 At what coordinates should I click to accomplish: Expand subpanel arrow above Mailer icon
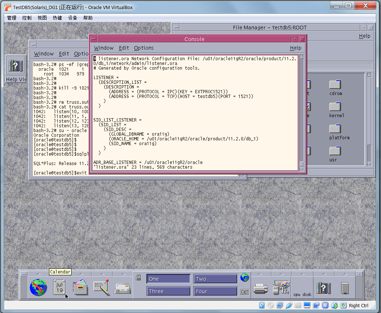click(x=123, y=274)
